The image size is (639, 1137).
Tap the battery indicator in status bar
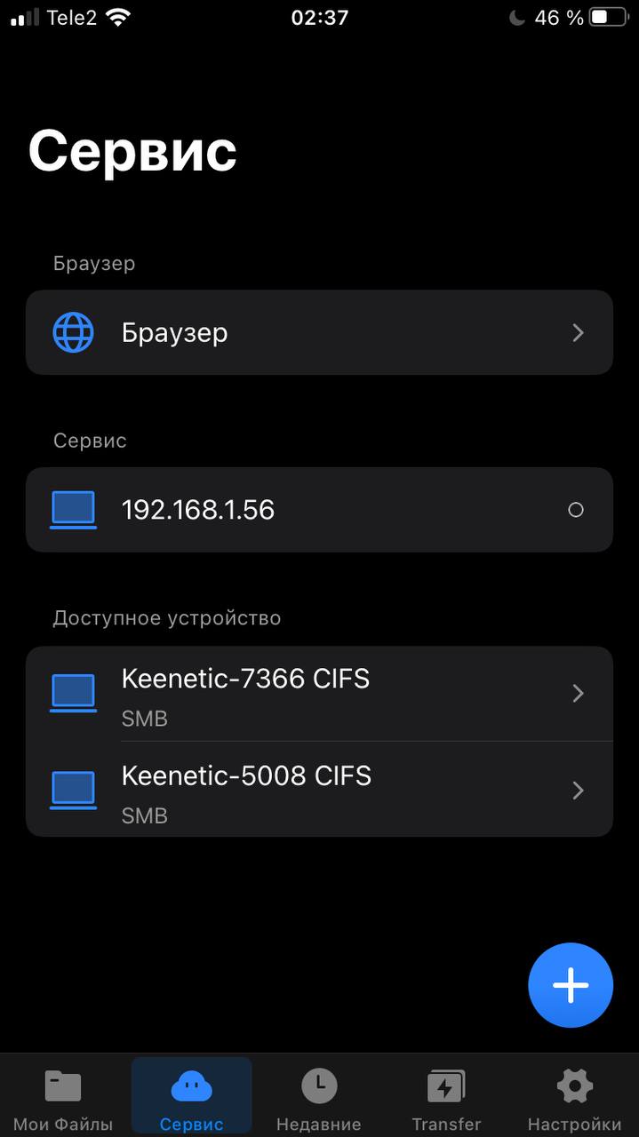(610, 17)
